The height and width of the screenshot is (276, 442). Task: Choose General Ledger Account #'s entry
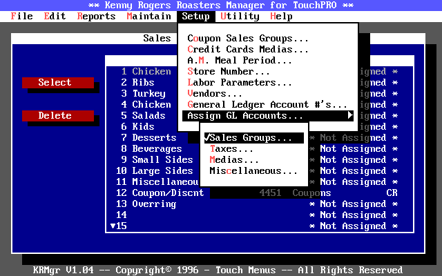[267, 104]
